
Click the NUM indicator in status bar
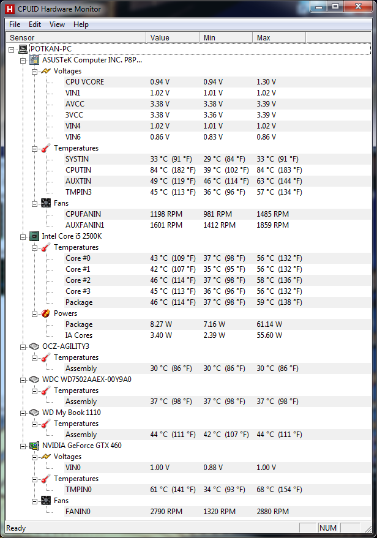click(328, 528)
